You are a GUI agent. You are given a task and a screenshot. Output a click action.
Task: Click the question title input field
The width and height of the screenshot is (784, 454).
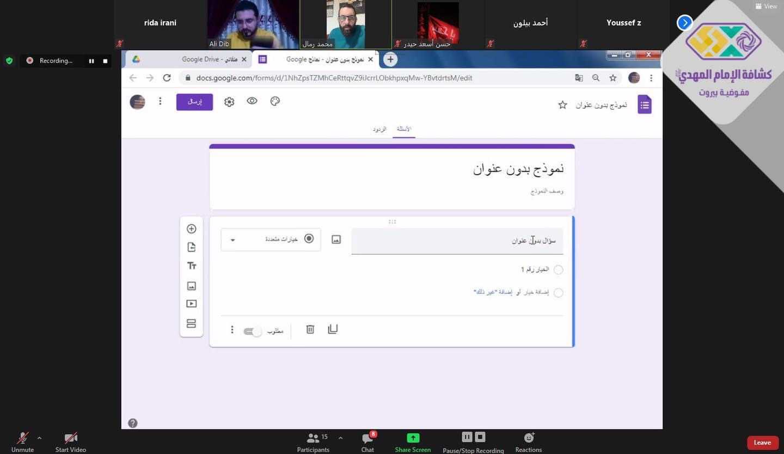tap(456, 241)
